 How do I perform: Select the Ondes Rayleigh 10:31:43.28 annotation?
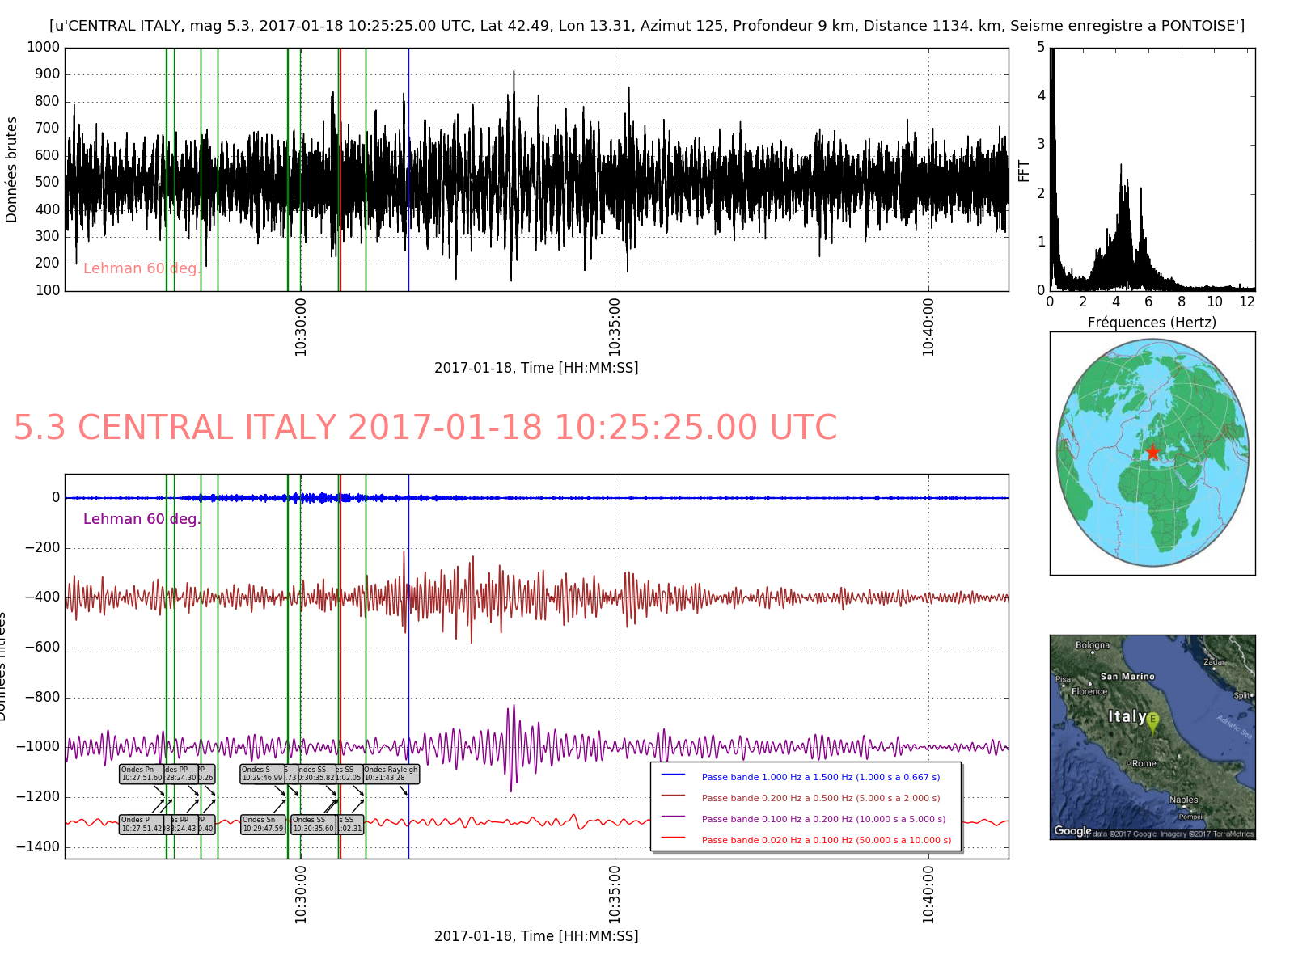coord(391,774)
